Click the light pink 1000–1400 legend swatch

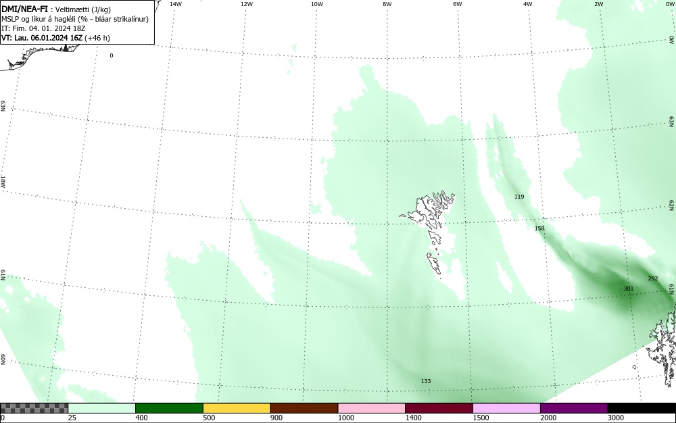pos(372,408)
